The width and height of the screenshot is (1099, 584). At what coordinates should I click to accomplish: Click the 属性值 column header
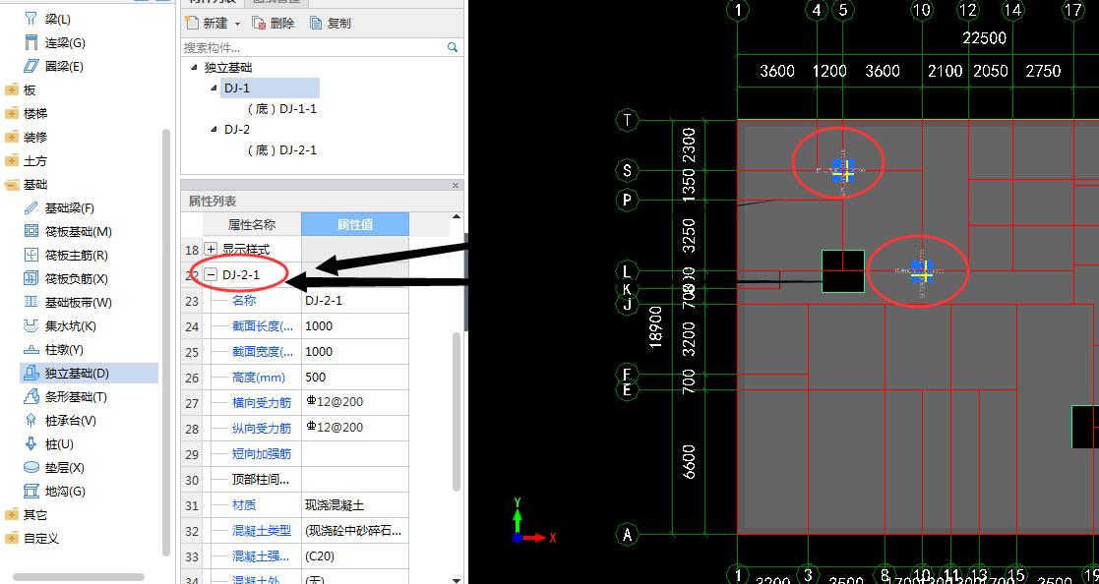click(355, 225)
